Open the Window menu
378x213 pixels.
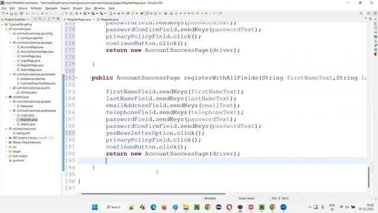99,8
